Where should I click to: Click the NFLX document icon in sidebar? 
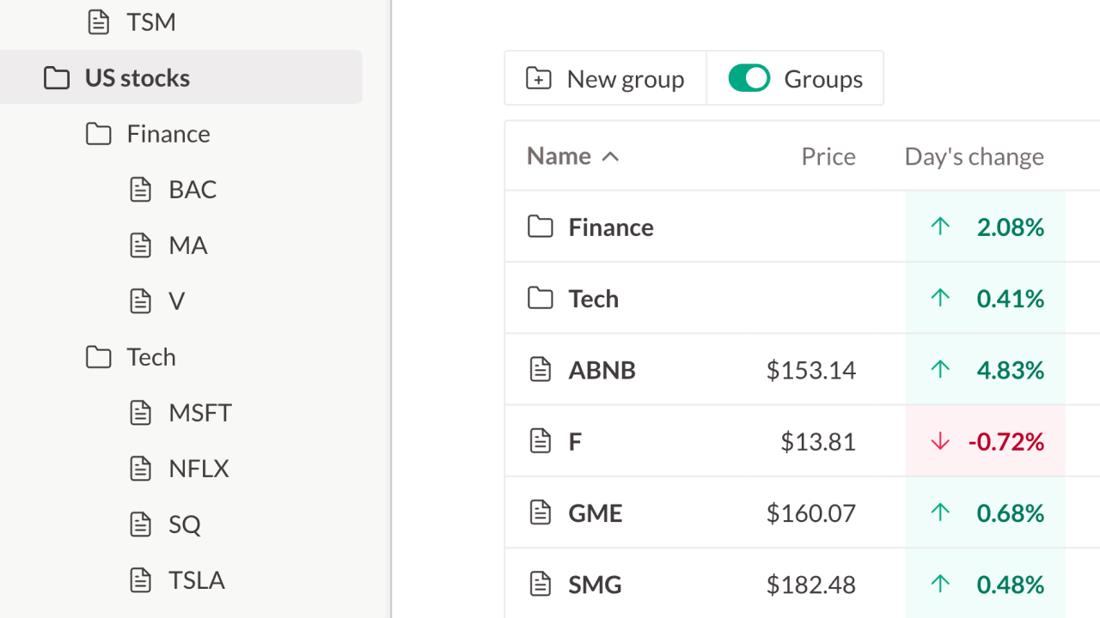coord(140,469)
